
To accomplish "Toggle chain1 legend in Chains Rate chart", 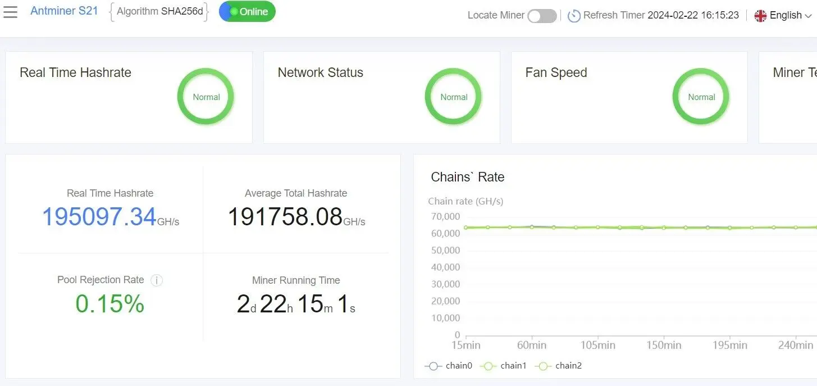I will [x=503, y=366].
